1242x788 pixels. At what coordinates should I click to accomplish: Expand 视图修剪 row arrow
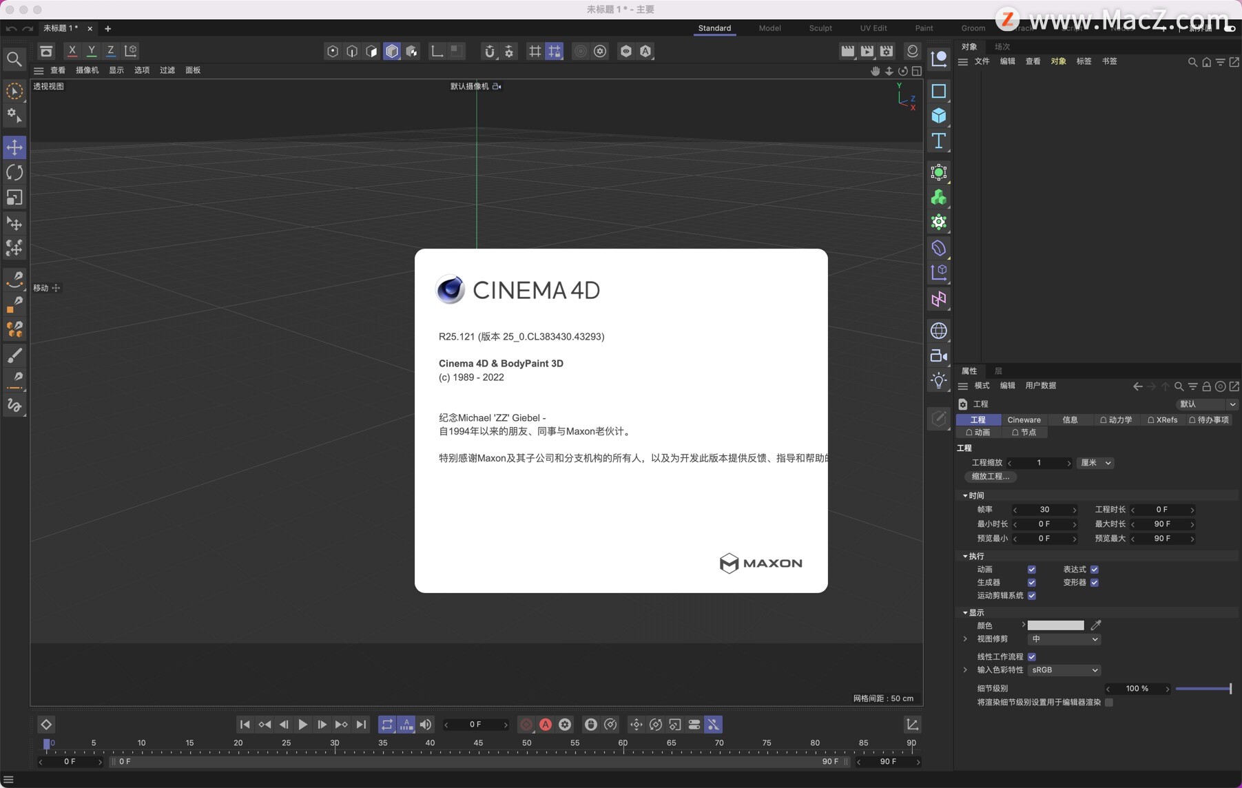pos(965,639)
